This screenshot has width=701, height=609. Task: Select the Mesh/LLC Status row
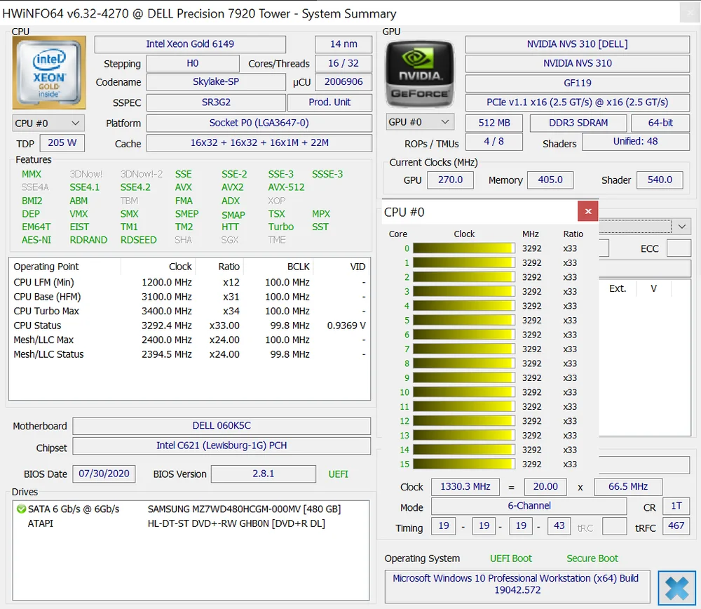pyautogui.click(x=189, y=354)
